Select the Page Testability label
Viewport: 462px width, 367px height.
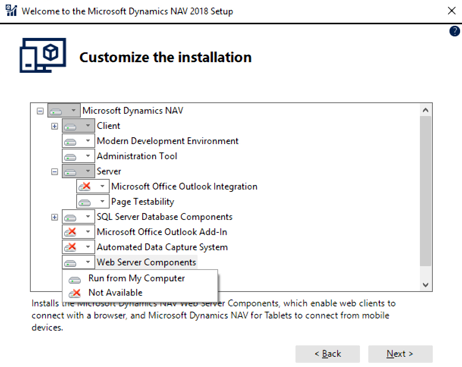coord(143,202)
